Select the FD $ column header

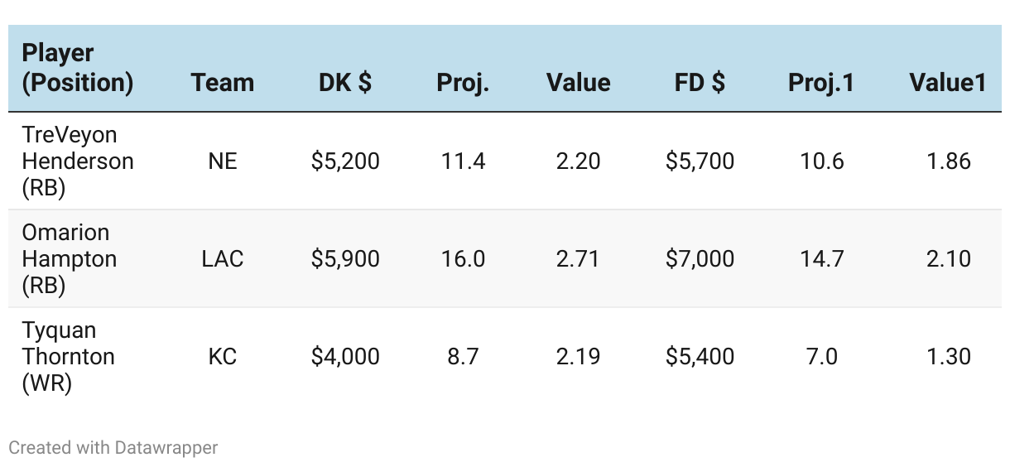click(700, 82)
